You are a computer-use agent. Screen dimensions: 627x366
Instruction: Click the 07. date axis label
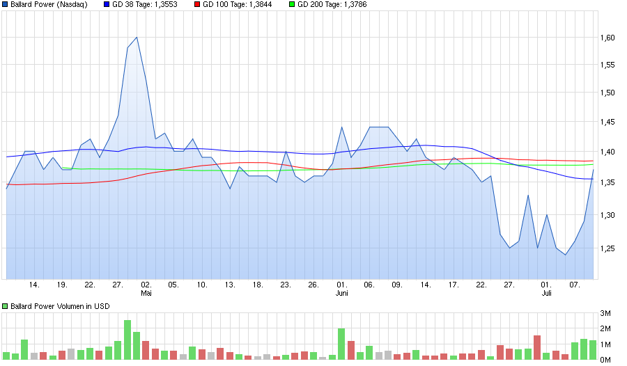point(575,285)
